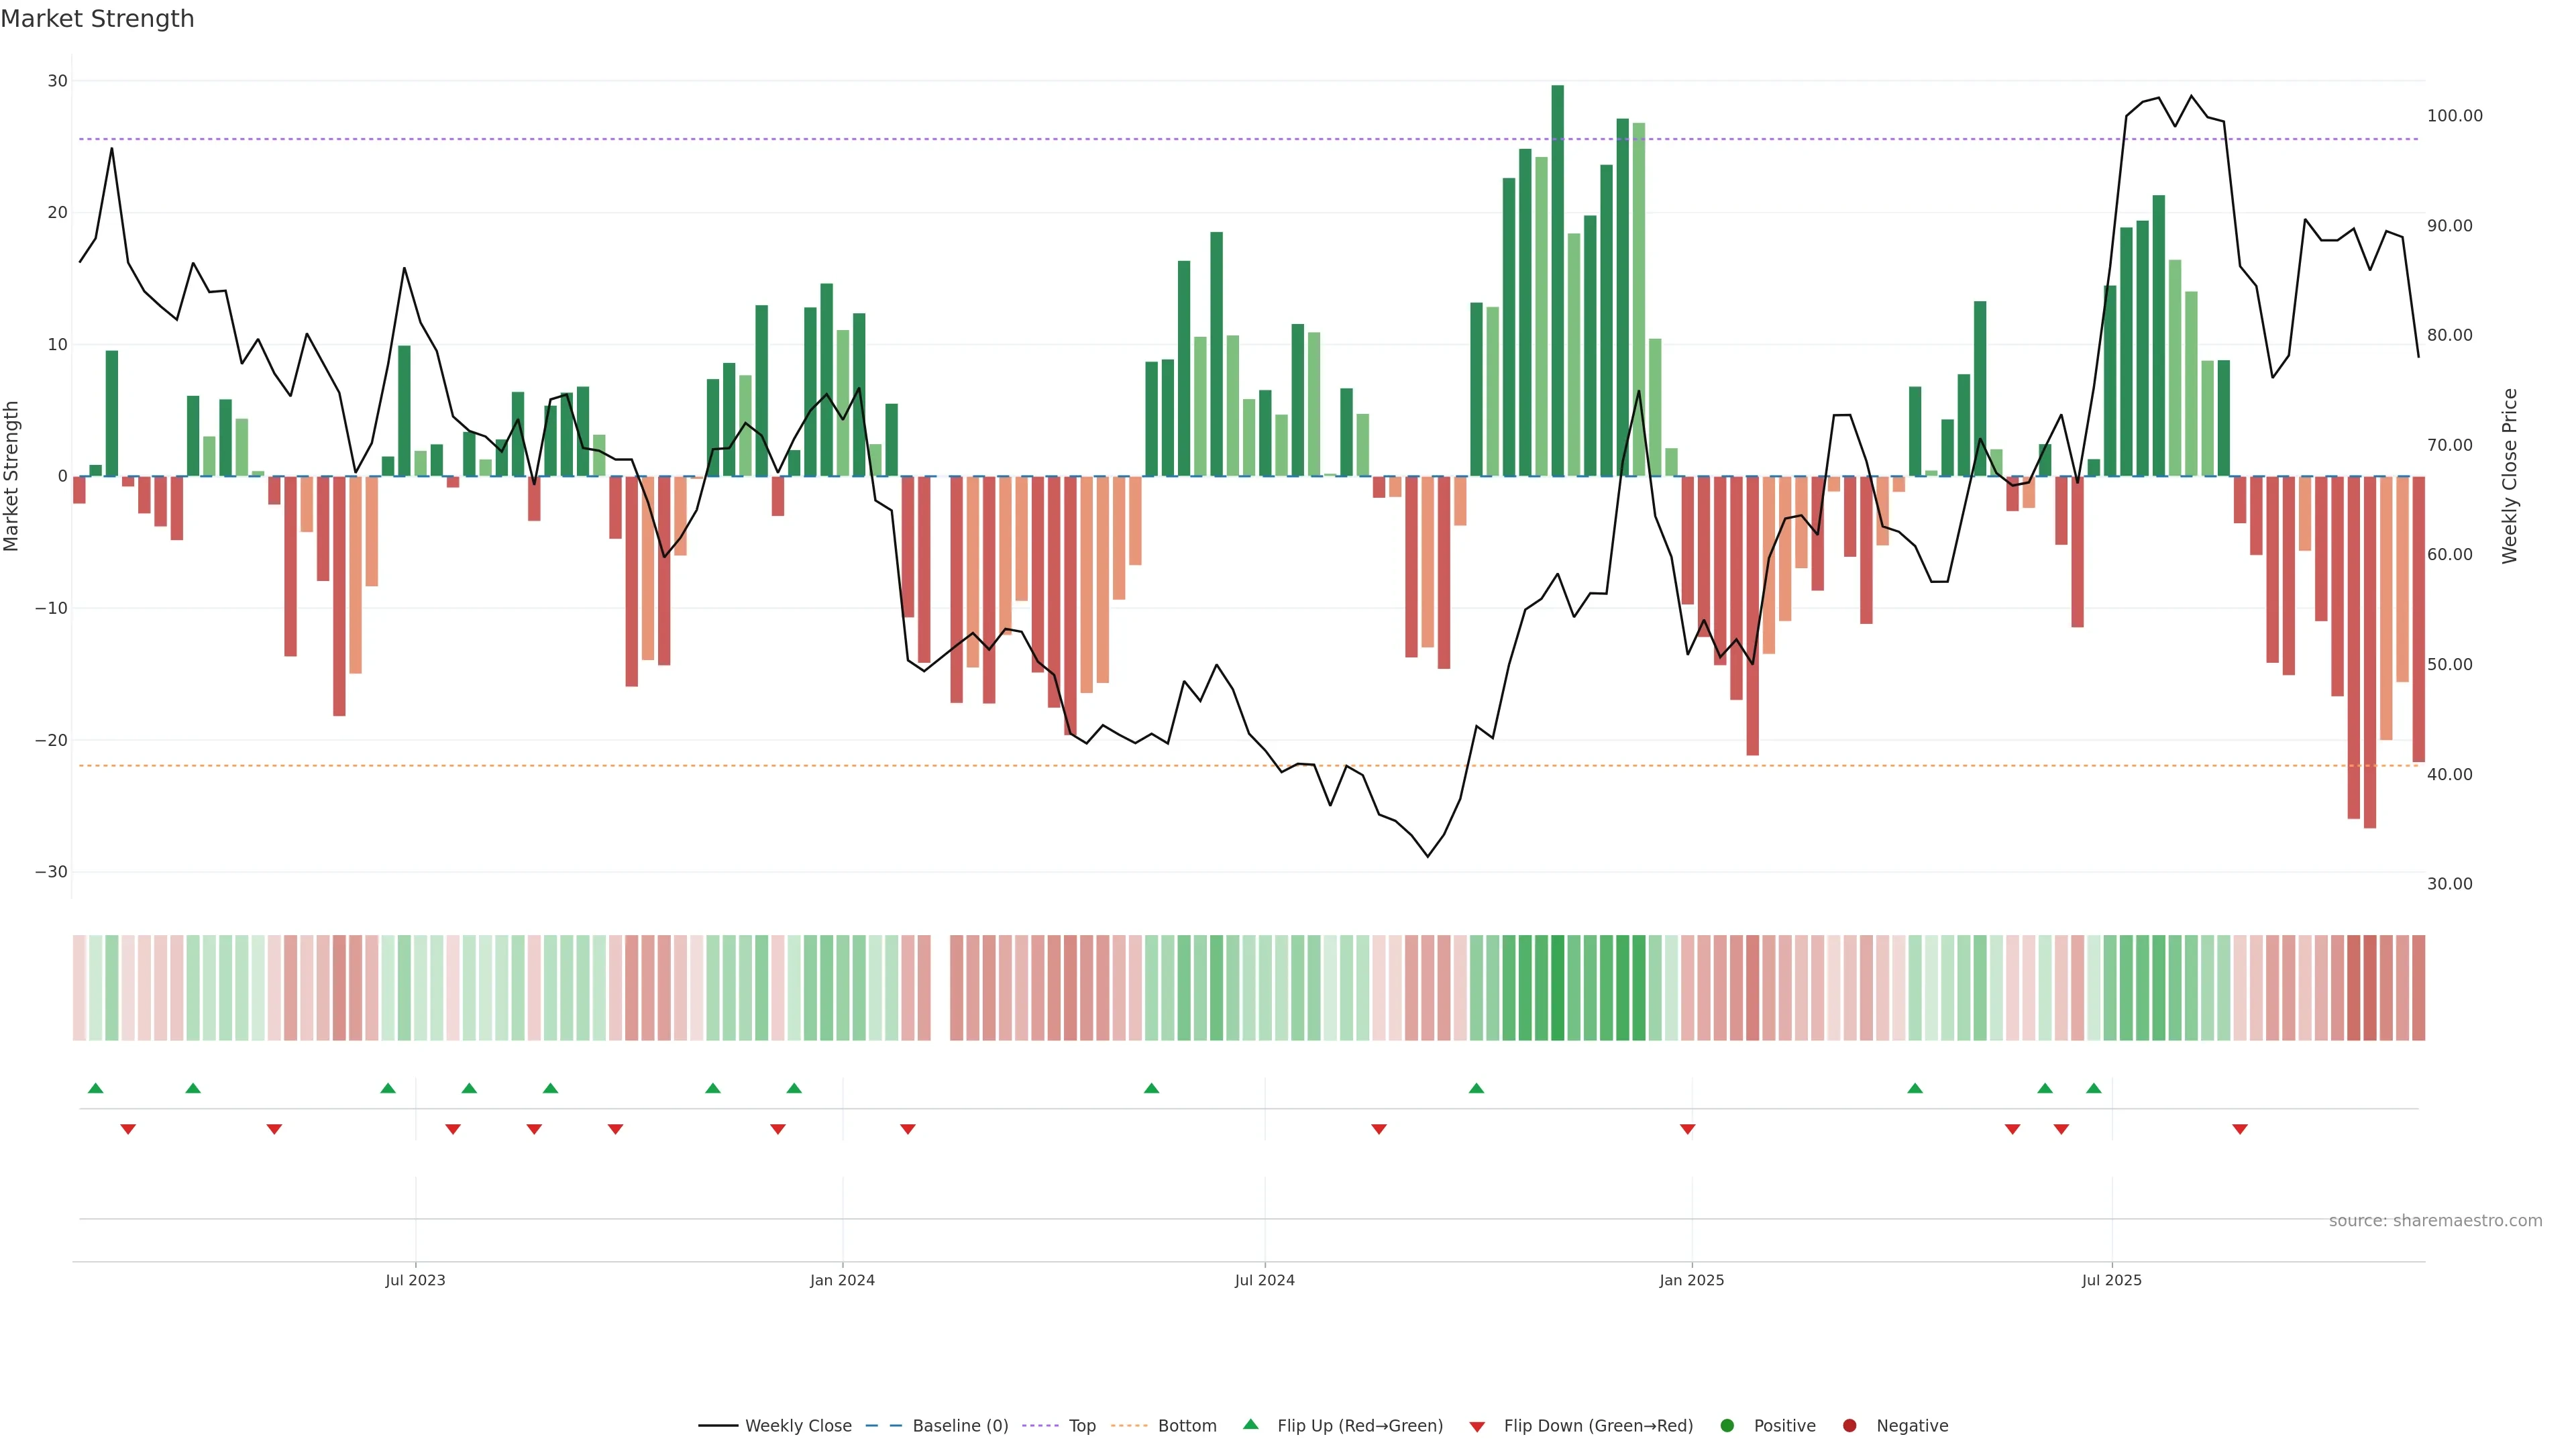The height and width of the screenshot is (1449, 2576).
Task: Click the Weekly Close Price axis title
Action: coord(2509,476)
